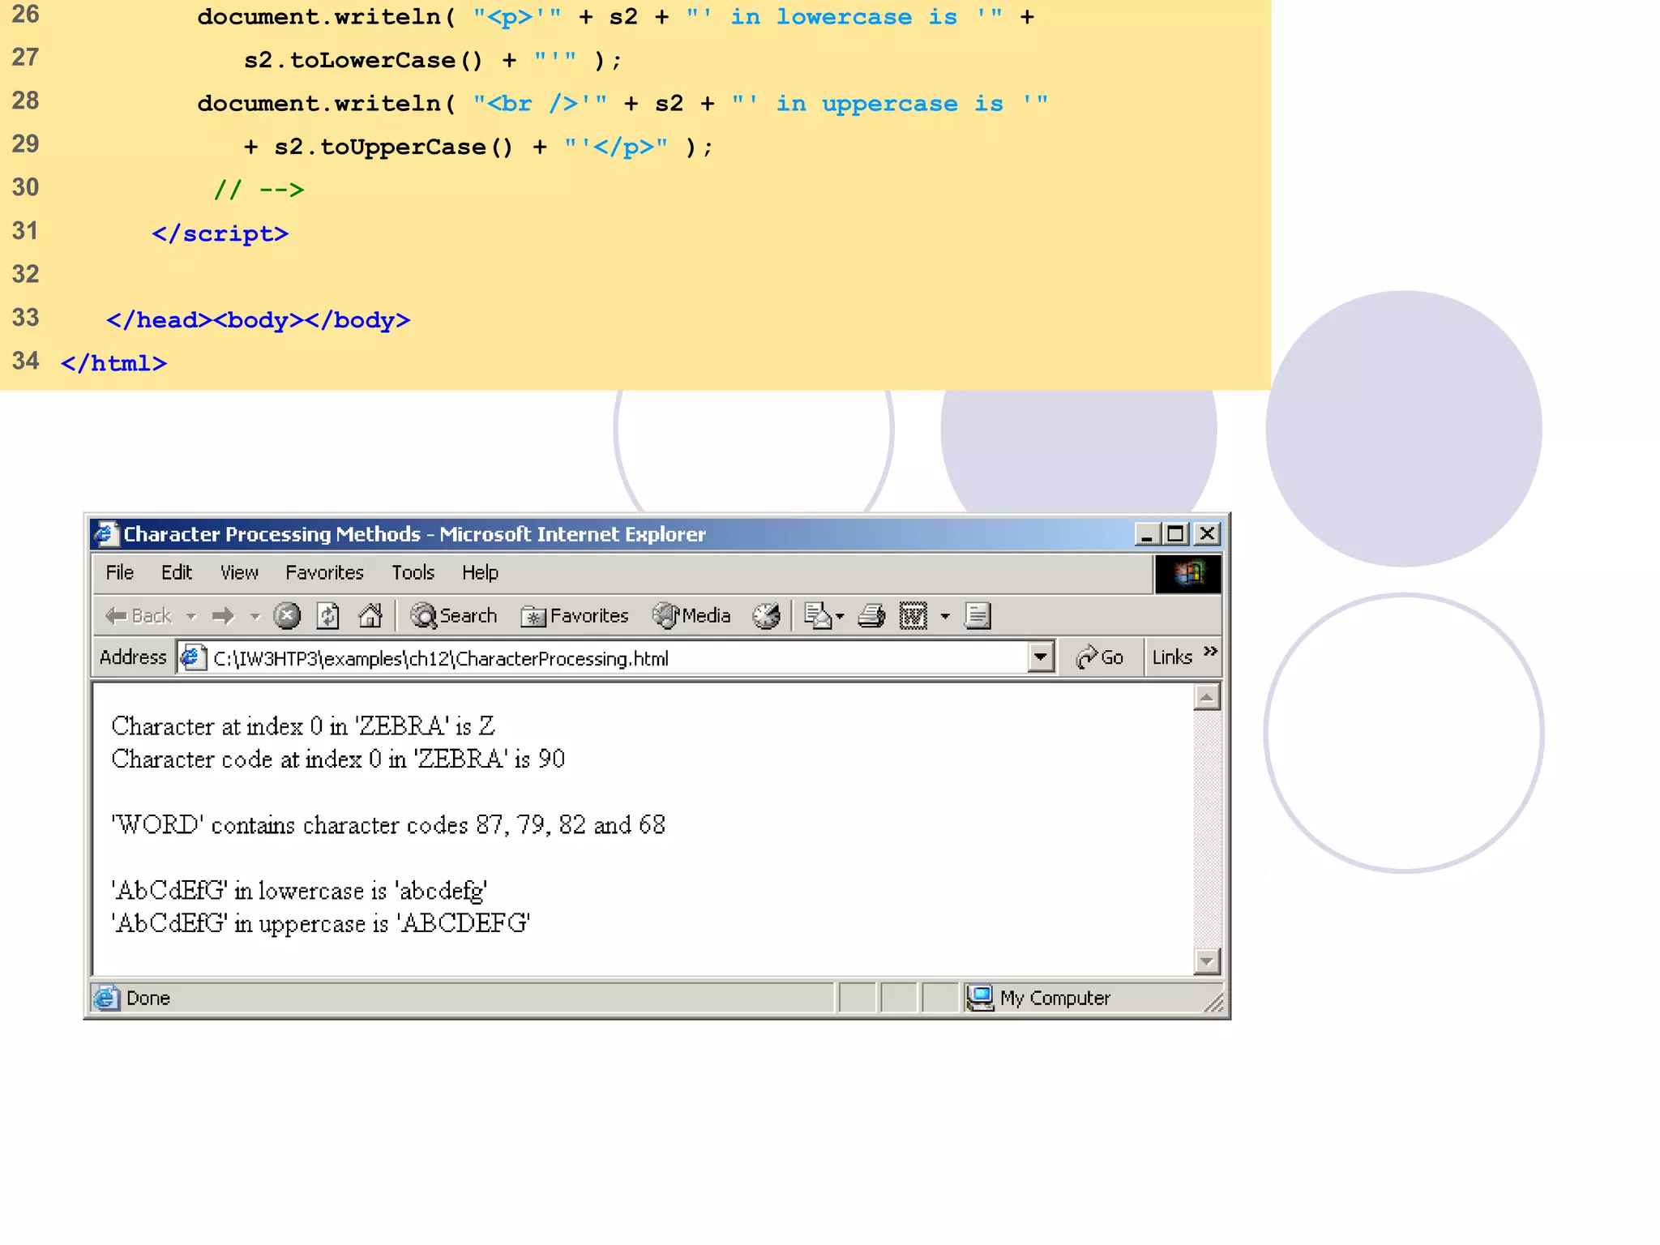Click the Refresh page icon
This screenshot has width=1660, height=1245.
327,616
